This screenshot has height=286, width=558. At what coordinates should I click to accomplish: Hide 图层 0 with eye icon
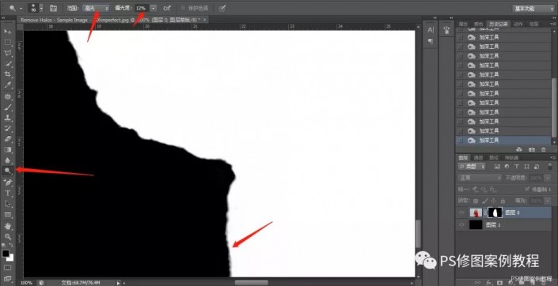pyautogui.click(x=461, y=213)
